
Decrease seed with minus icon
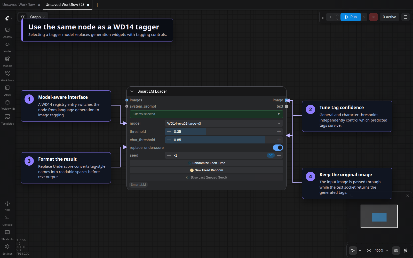(169, 155)
